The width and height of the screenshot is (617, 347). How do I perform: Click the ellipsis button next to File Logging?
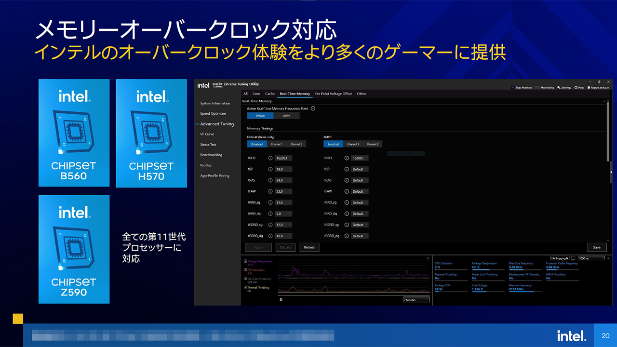click(574, 258)
